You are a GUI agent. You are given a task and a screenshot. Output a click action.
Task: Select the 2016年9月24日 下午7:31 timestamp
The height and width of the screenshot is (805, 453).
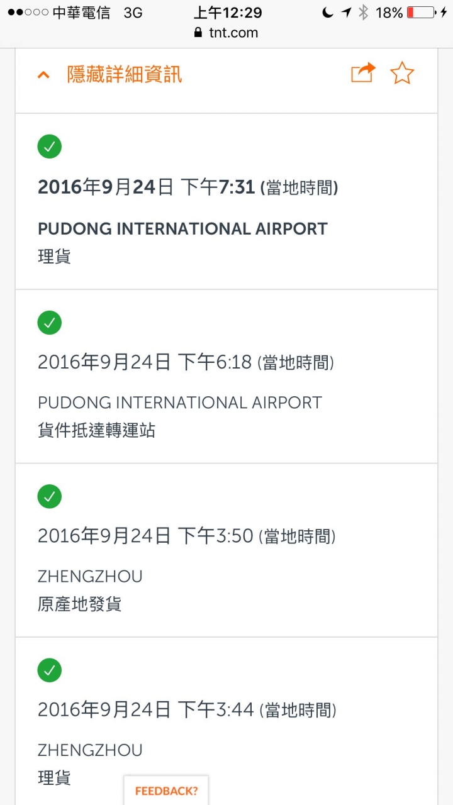pos(187,187)
